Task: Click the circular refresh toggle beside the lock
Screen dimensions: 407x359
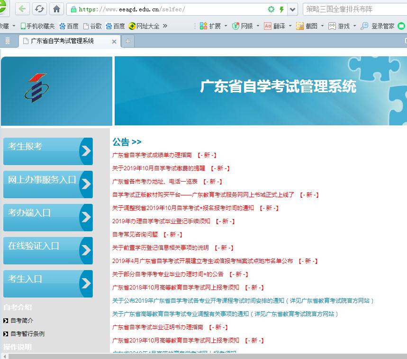Action: click(270, 8)
